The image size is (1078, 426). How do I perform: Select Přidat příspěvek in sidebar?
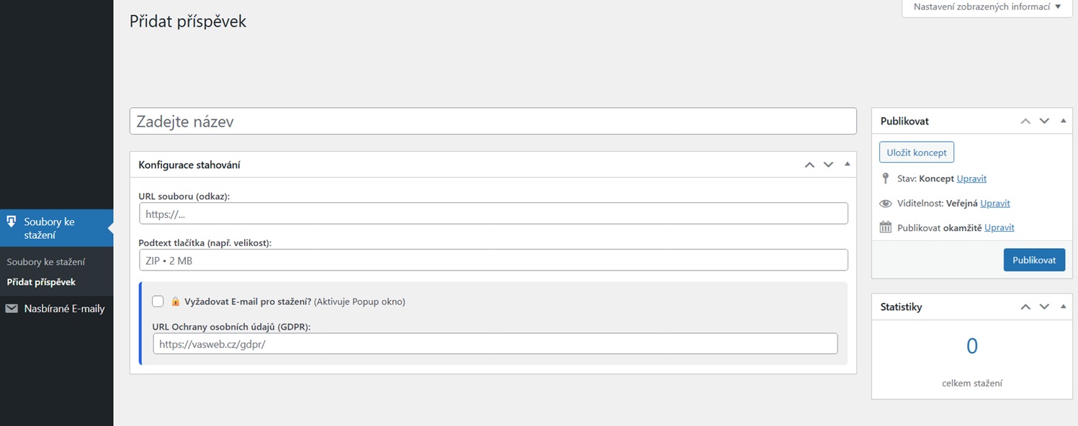pos(41,282)
